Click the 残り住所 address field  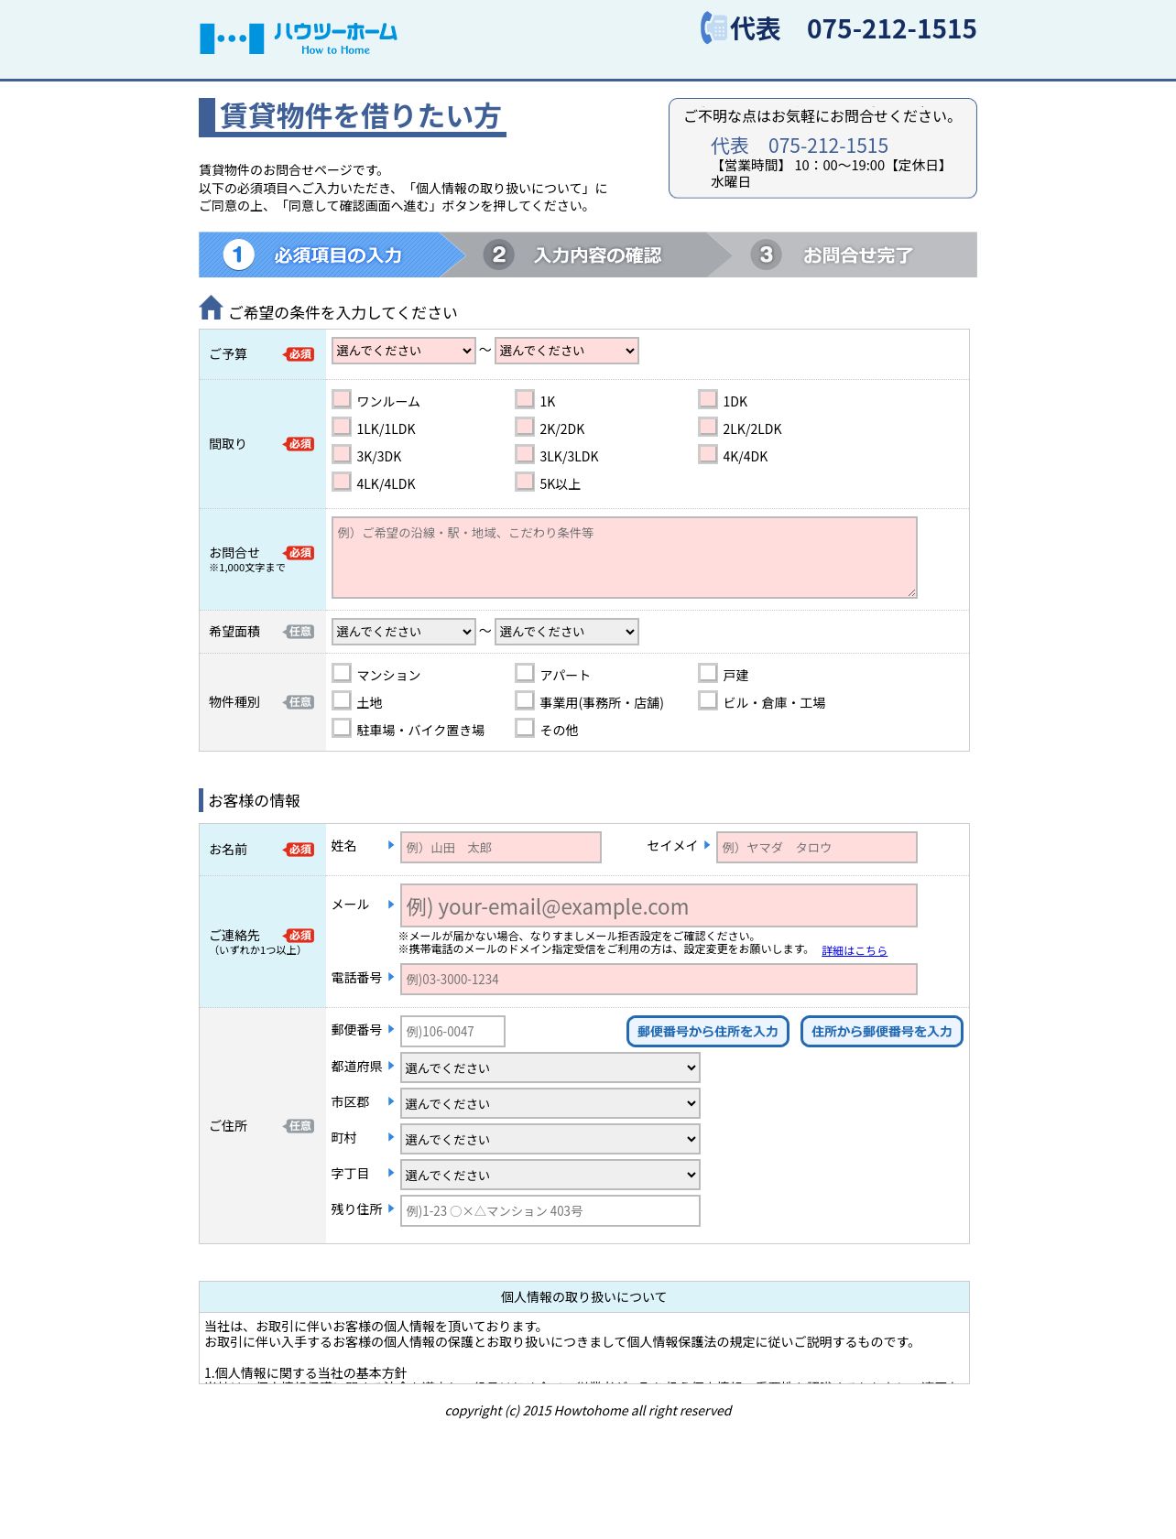550,1210
